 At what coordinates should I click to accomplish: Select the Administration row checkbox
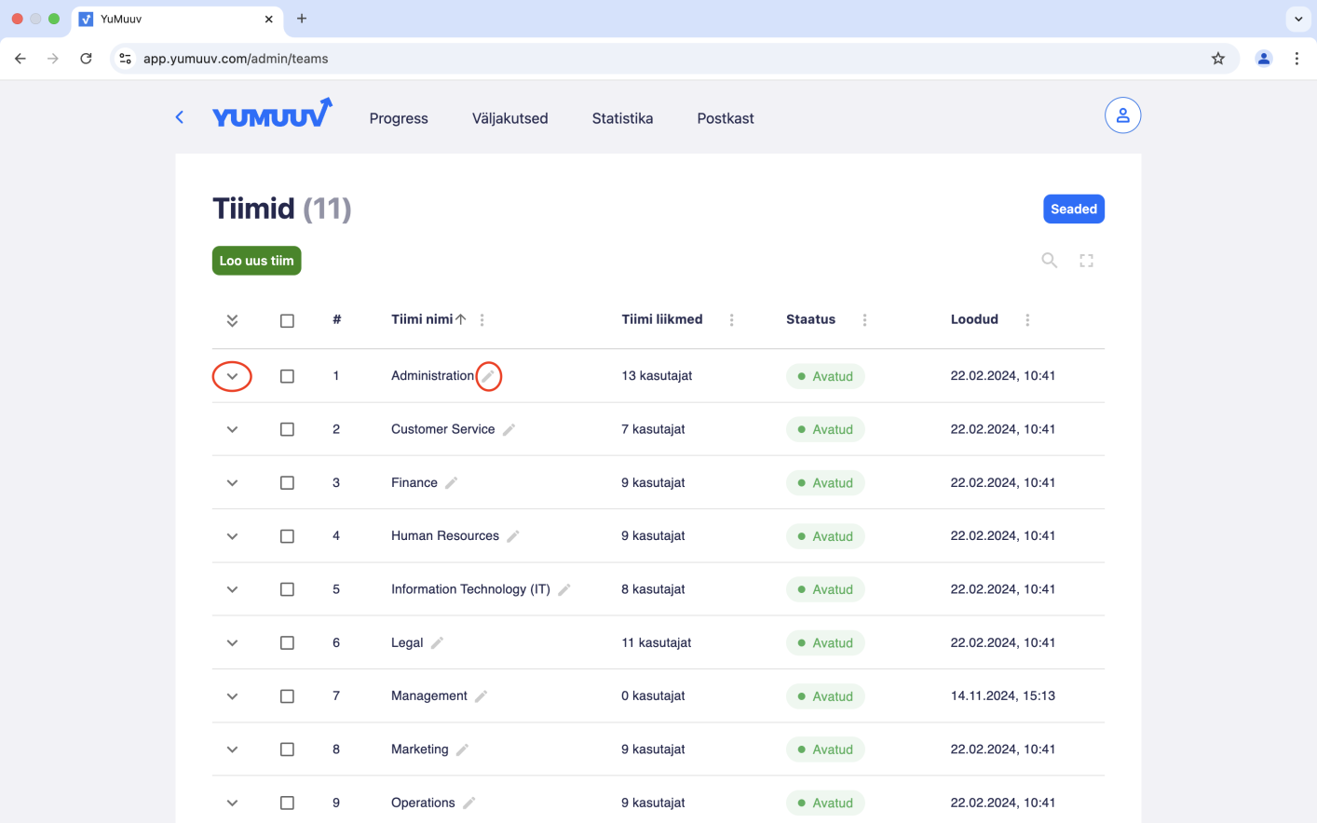click(x=287, y=376)
